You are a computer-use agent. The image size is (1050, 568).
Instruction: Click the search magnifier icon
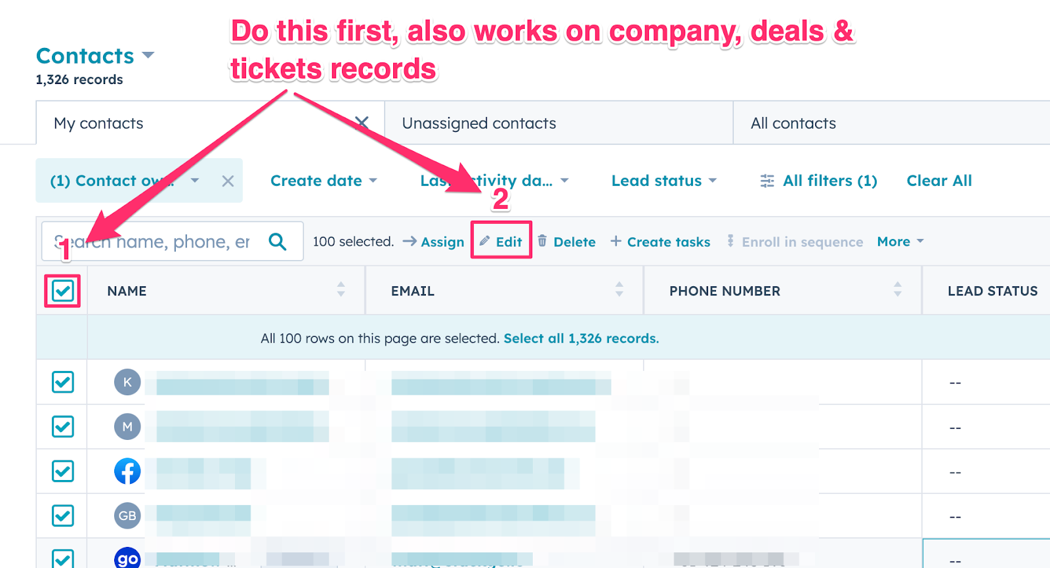pos(278,242)
